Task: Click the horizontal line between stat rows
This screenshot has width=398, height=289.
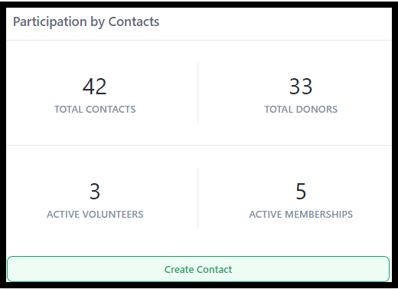Action: pyautogui.click(x=199, y=145)
